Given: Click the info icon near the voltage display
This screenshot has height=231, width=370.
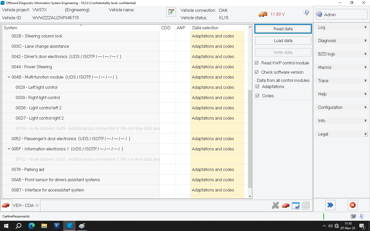Looking at the screenshot, I should tap(306, 12).
